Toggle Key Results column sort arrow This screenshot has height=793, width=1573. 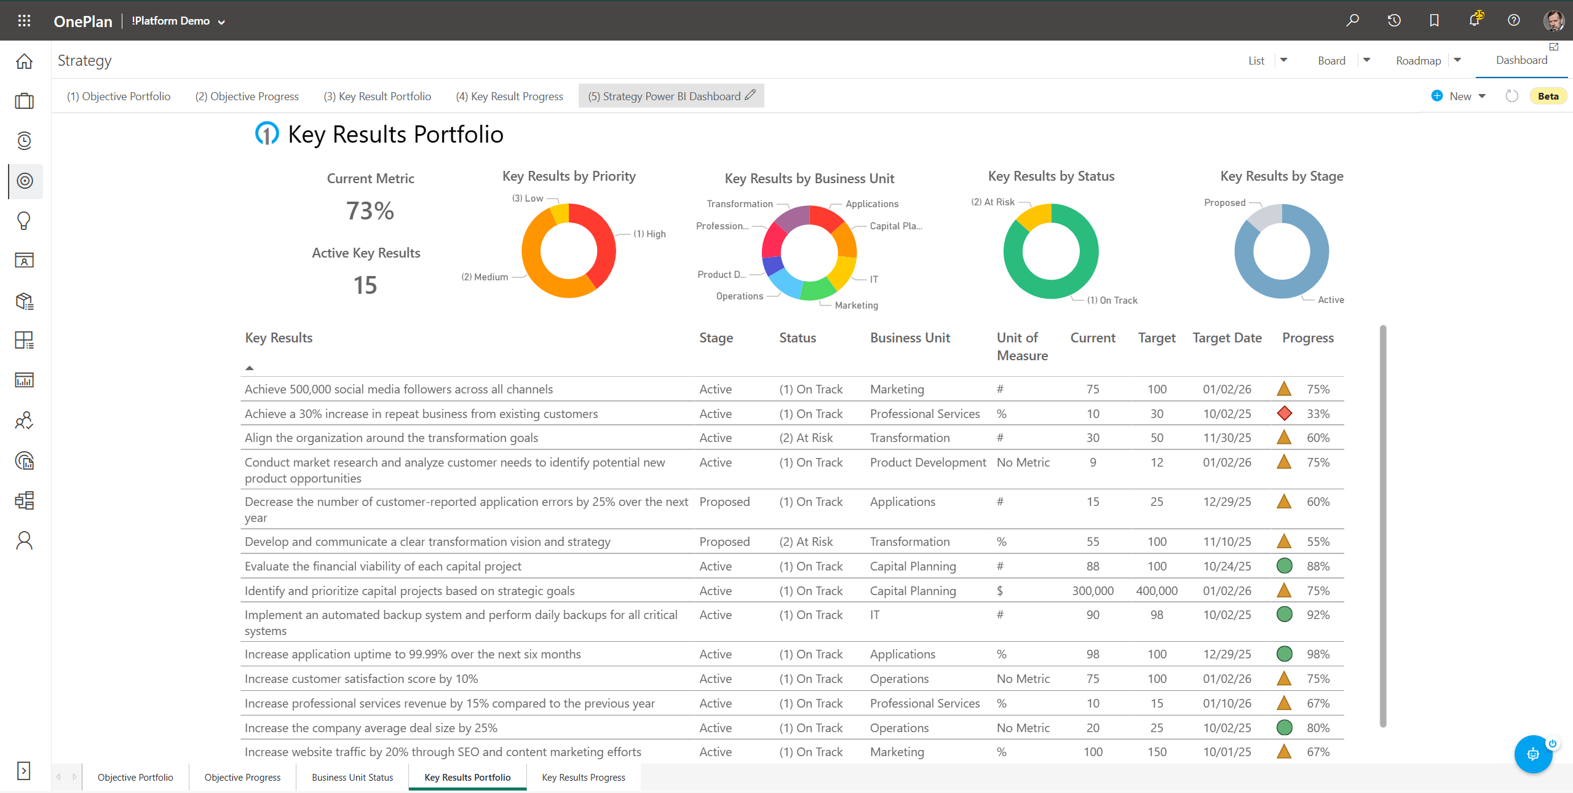(249, 368)
